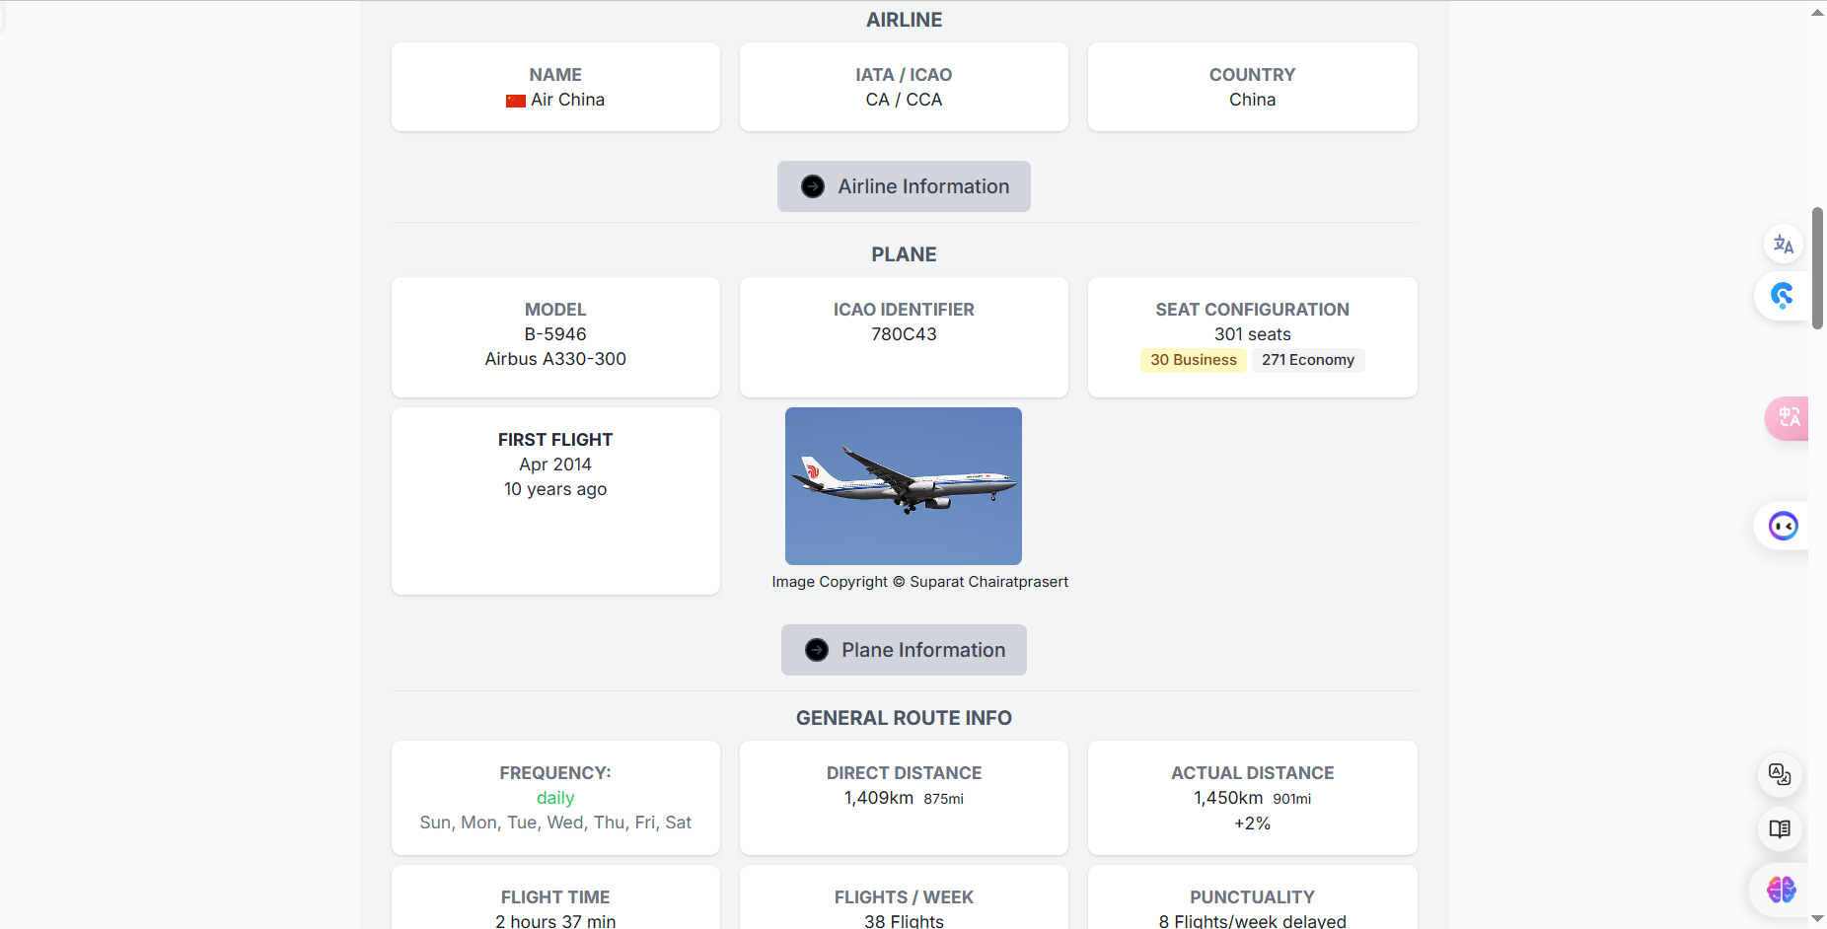Click the arrow icon beside Airline Information
This screenshot has width=1827, height=929.
813,186
